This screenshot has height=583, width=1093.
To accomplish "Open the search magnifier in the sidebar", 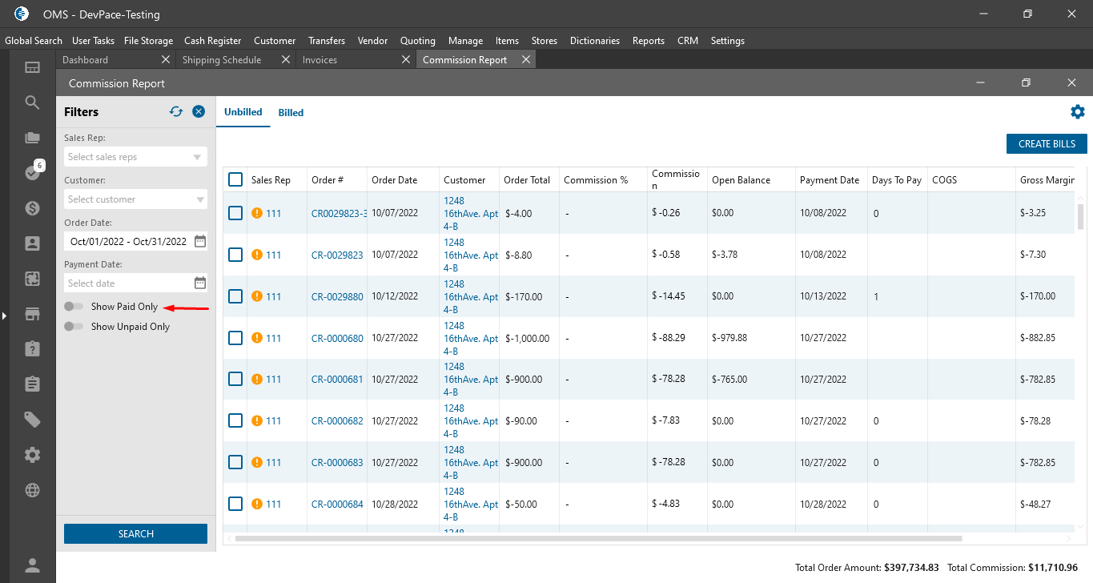I will pyautogui.click(x=32, y=103).
